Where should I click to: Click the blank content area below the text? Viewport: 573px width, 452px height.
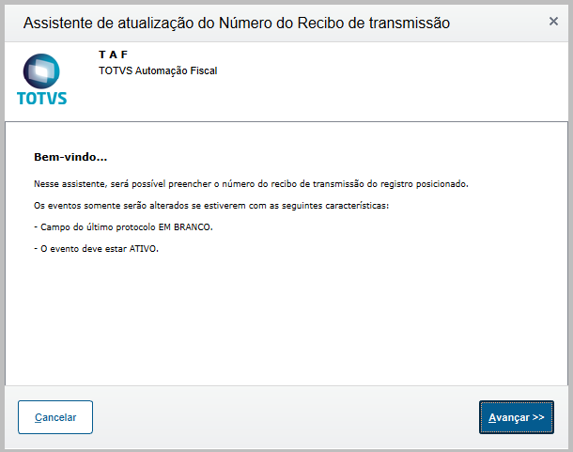[286, 319]
